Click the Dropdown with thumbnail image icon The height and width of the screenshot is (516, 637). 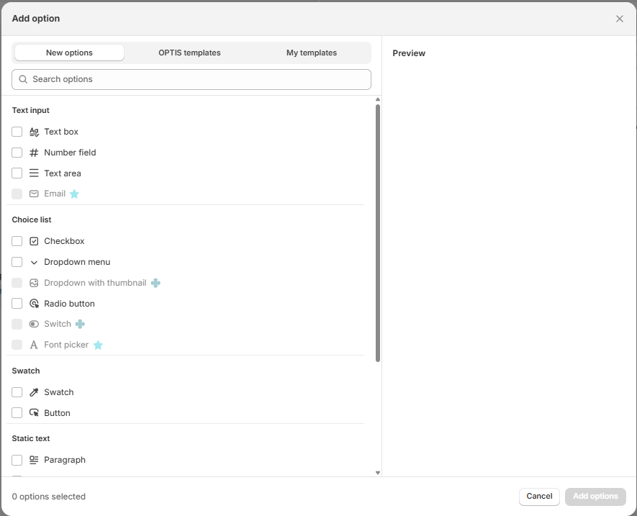(34, 284)
